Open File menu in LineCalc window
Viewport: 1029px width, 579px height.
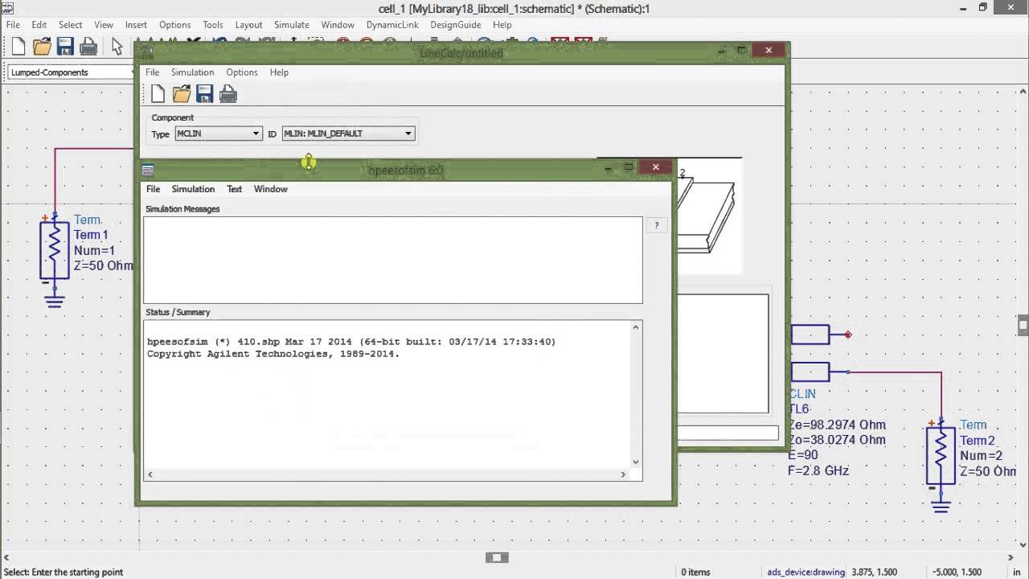pos(152,72)
